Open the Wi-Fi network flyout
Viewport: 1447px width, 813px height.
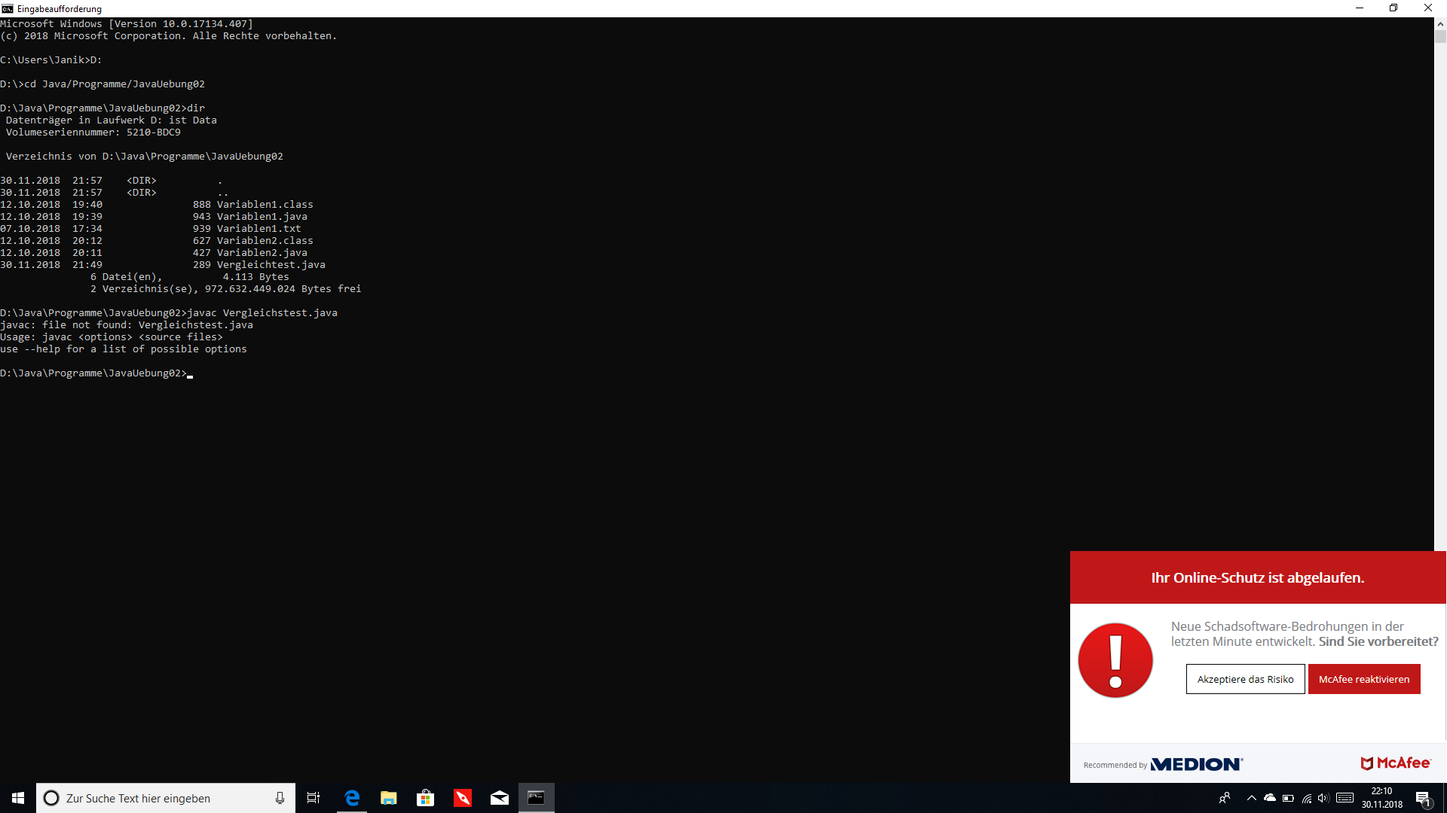point(1307,798)
